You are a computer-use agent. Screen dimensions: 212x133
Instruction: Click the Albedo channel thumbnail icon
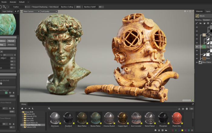tap(197, 16)
